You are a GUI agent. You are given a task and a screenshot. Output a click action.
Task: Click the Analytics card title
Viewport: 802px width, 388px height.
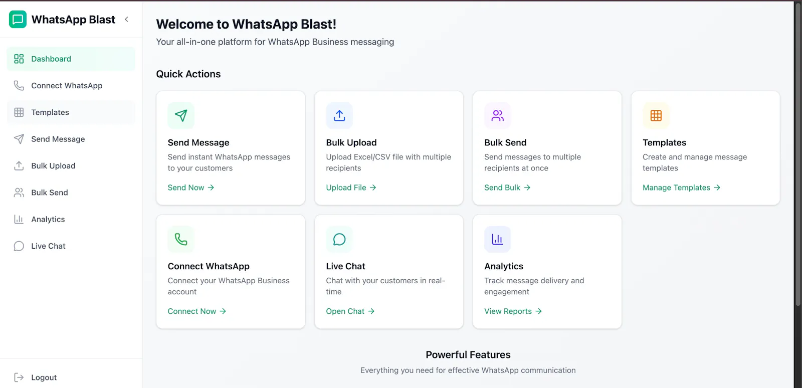pyautogui.click(x=504, y=267)
